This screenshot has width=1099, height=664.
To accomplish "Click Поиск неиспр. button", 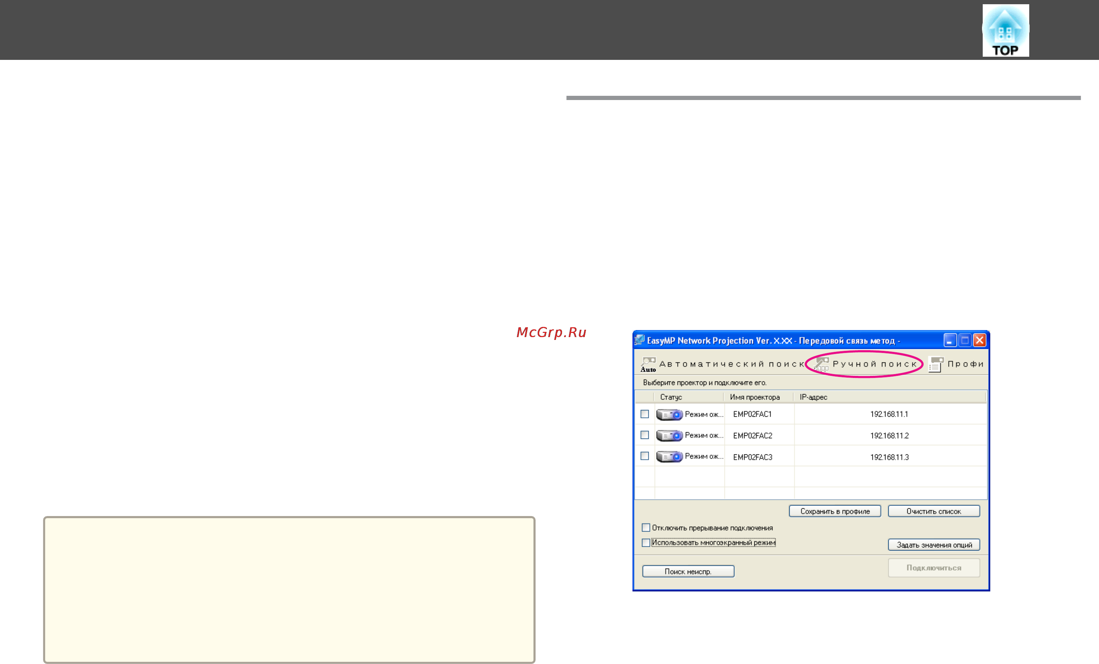I will tap(688, 571).
